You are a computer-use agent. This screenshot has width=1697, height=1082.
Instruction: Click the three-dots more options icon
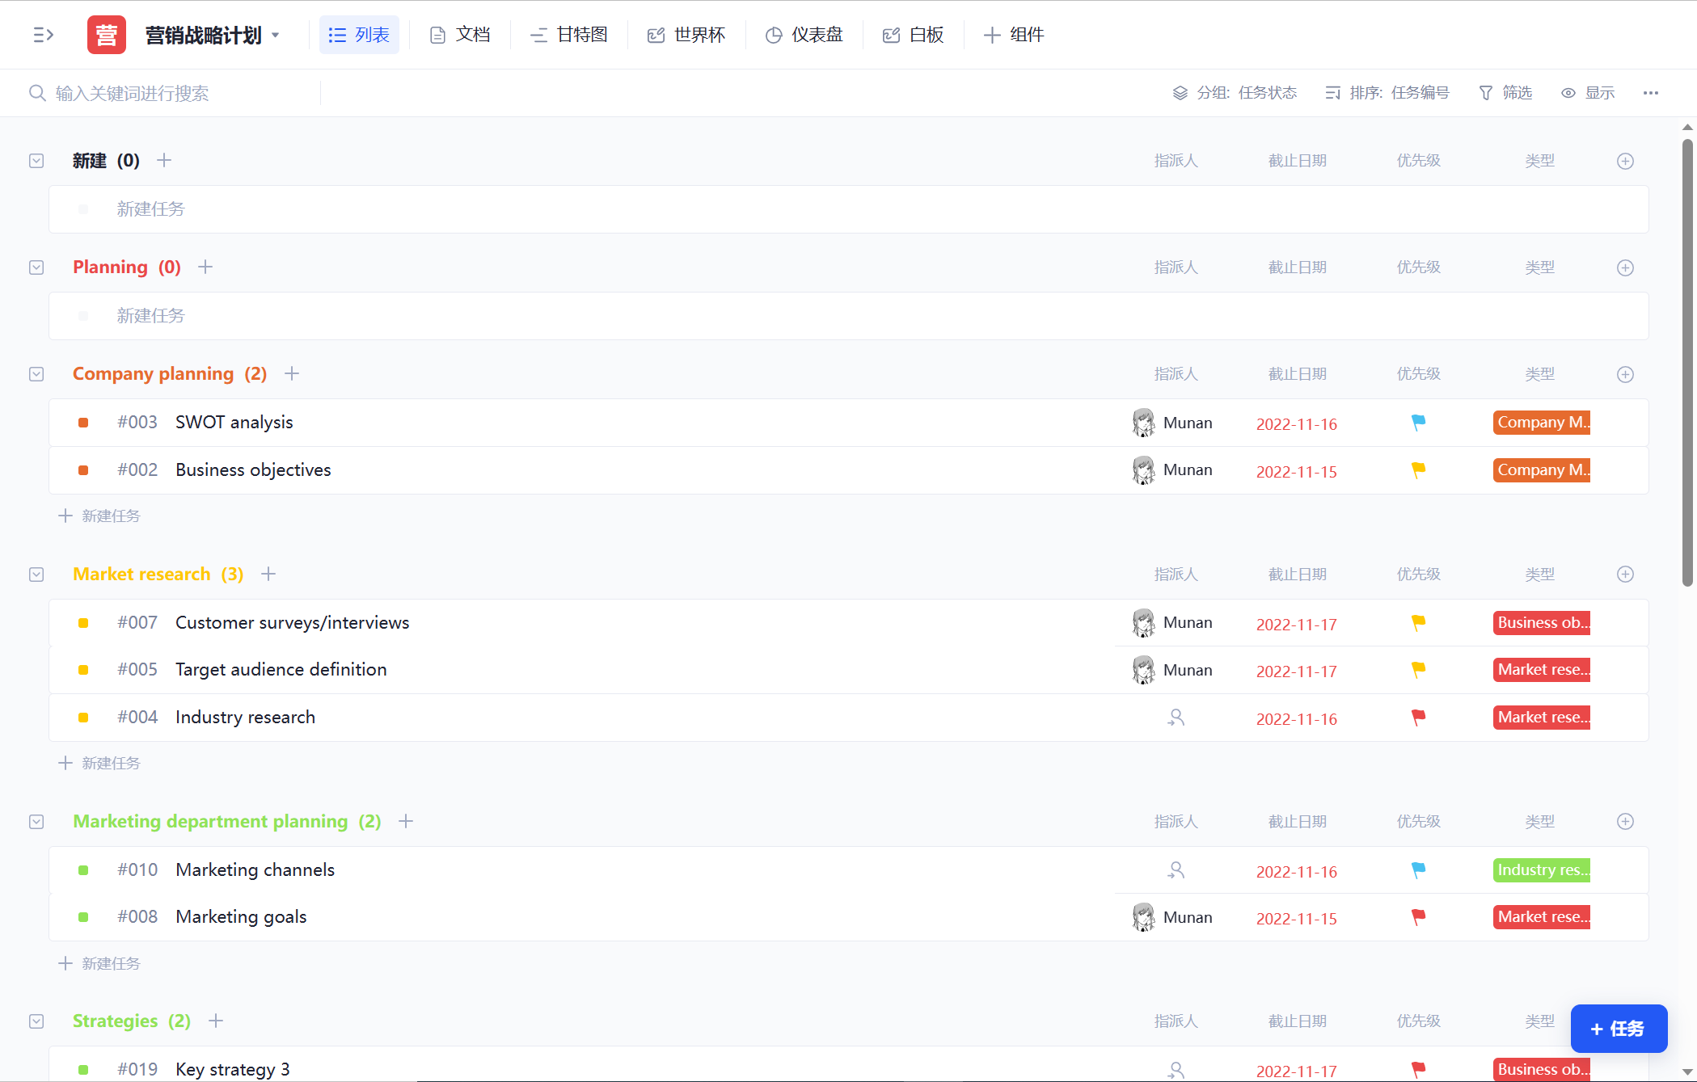1650,93
